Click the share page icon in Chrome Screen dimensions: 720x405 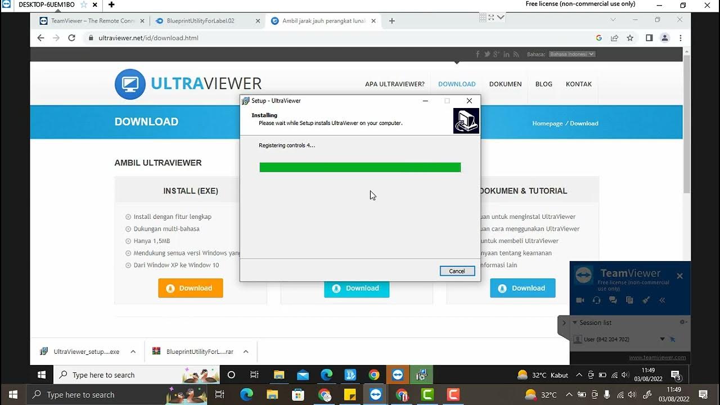pos(614,38)
